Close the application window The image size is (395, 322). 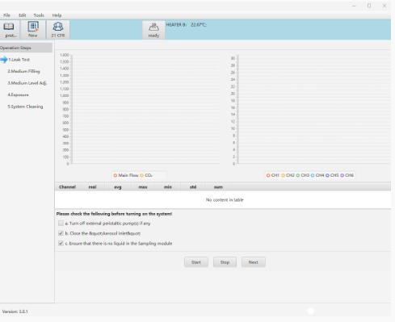point(384,6)
